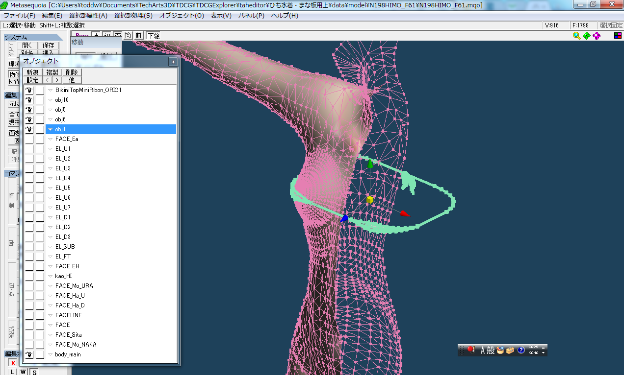Click the green pan view icon
Viewport: 624px width, 375px height.
click(x=586, y=35)
